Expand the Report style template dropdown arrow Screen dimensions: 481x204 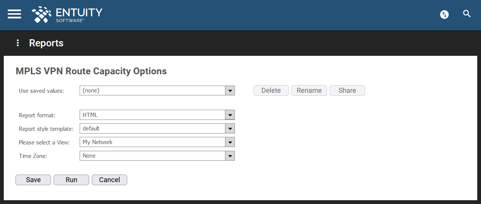(230, 129)
